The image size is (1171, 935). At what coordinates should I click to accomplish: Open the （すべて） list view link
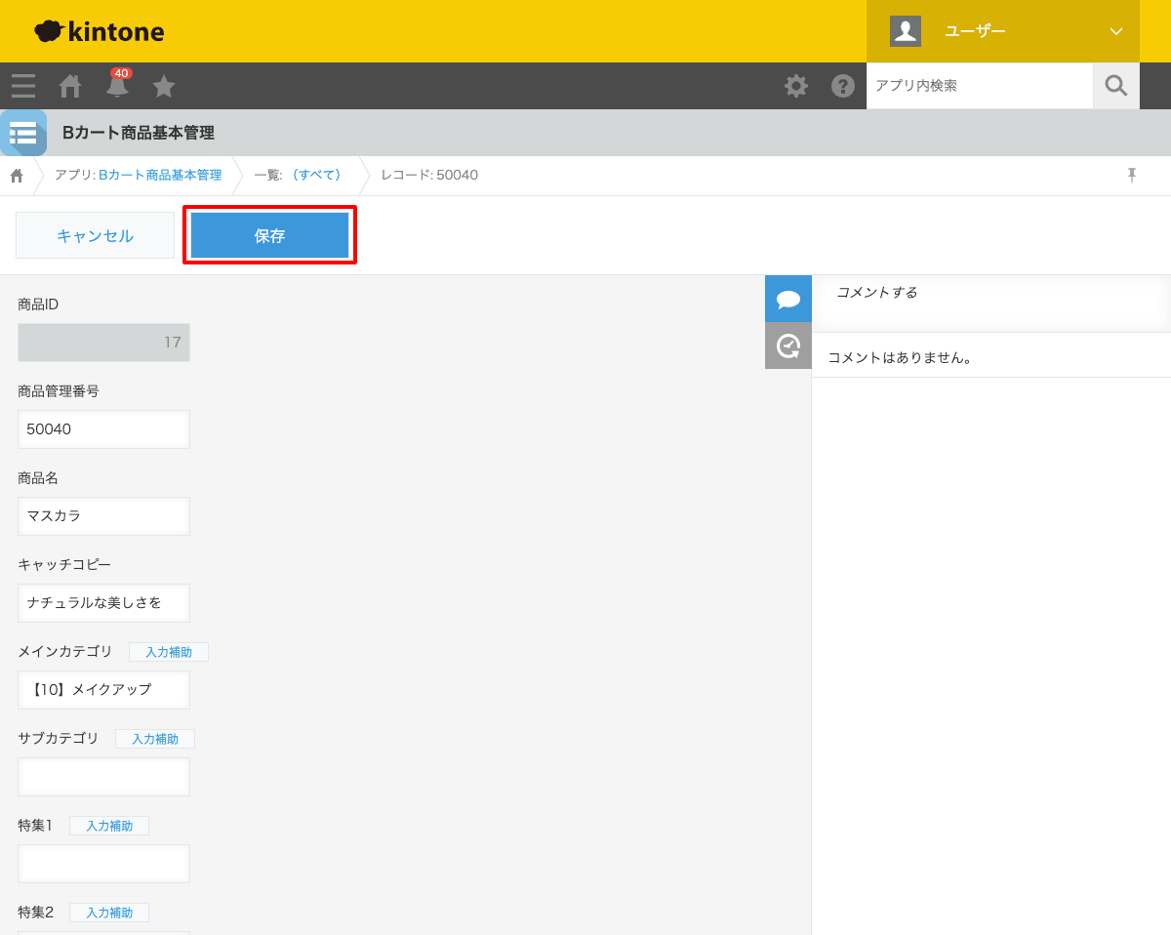(317, 175)
